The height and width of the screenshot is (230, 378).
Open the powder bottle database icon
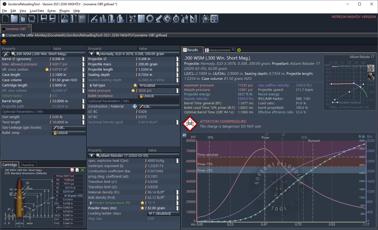click(120, 19)
